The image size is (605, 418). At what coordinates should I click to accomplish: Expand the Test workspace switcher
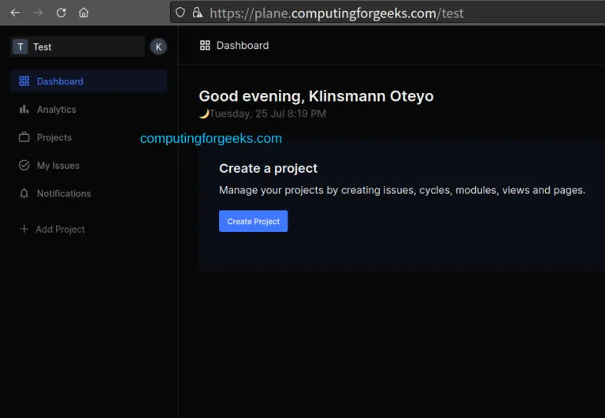(77, 47)
